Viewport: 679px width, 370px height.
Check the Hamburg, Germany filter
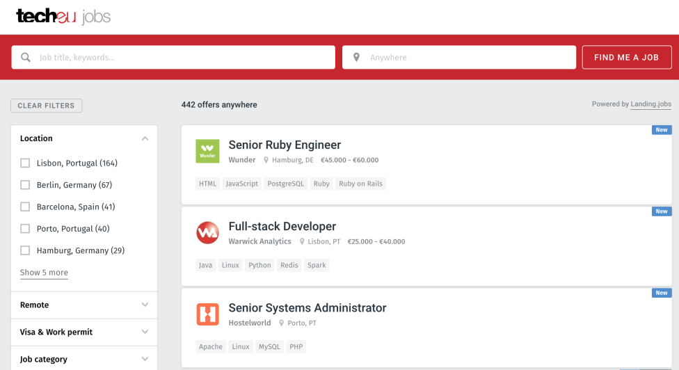pyautogui.click(x=25, y=250)
